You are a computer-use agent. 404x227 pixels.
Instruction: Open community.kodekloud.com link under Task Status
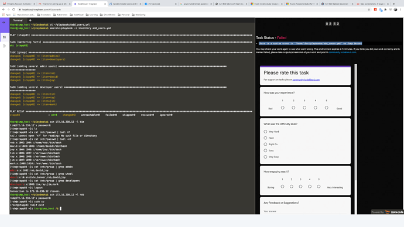(x=343, y=52)
